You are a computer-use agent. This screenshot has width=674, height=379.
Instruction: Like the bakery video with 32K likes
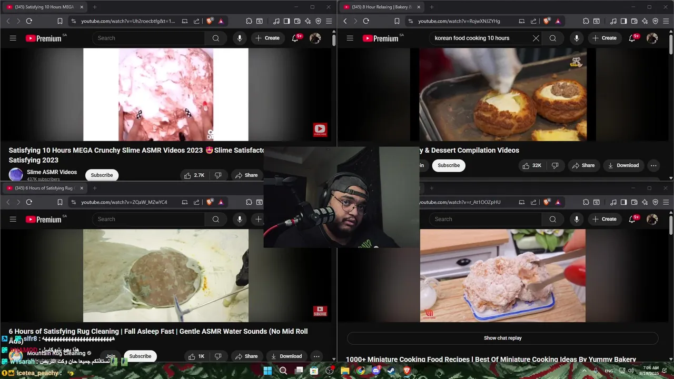tap(532, 165)
